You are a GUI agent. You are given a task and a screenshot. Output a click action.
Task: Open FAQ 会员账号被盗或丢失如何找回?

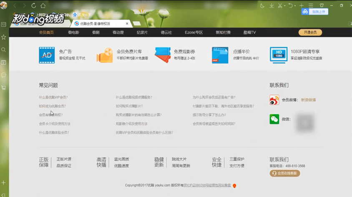214,124
